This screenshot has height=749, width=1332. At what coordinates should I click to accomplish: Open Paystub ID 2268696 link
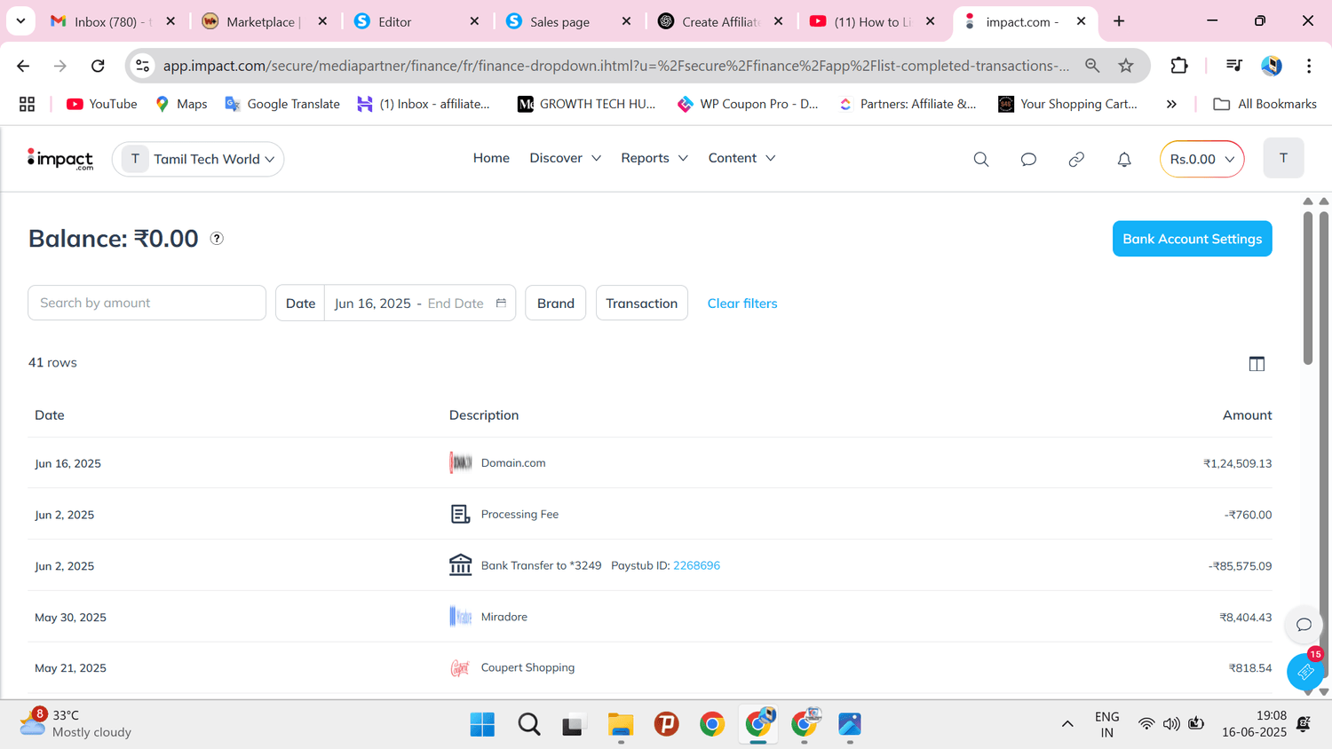coord(696,565)
